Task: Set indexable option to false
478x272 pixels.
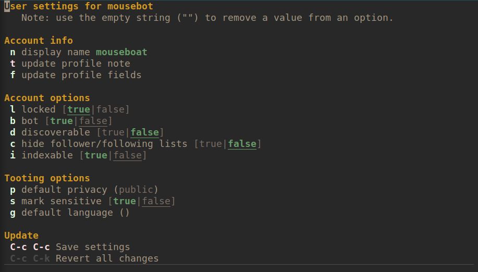Action: point(127,155)
